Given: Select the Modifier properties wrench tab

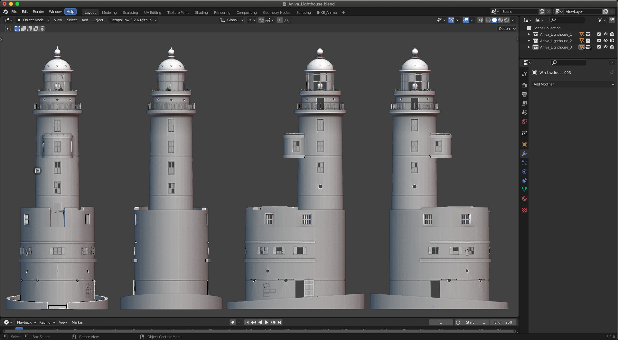Looking at the screenshot, I should (524, 154).
